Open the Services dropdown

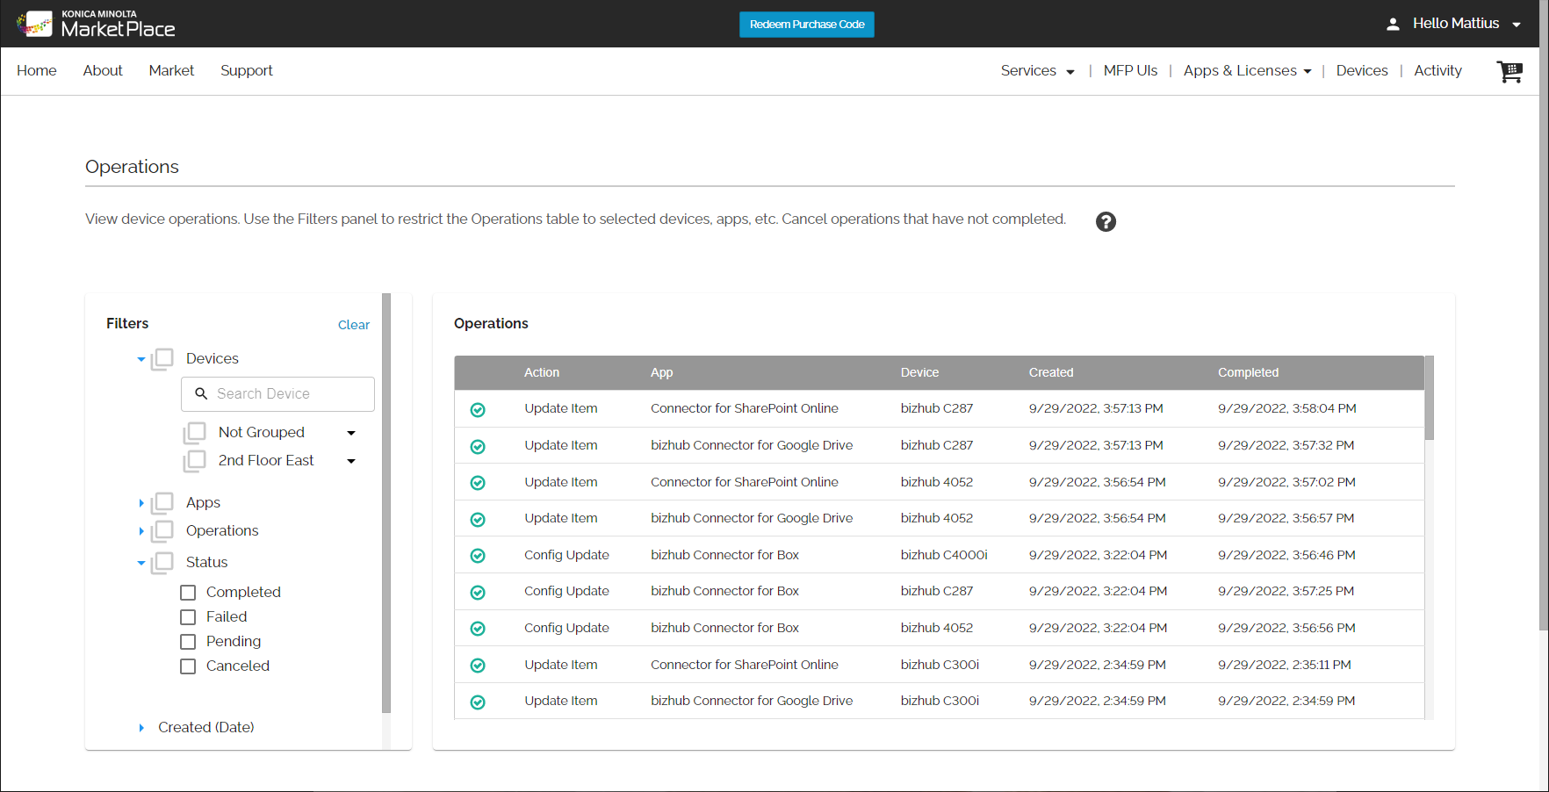coord(1037,70)
